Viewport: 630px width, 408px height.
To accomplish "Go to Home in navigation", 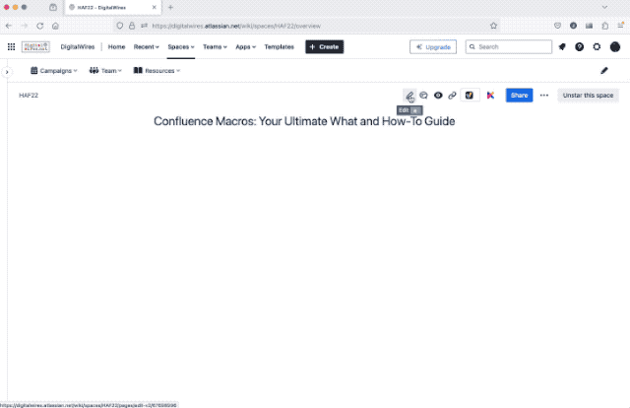I will (116, 47).
